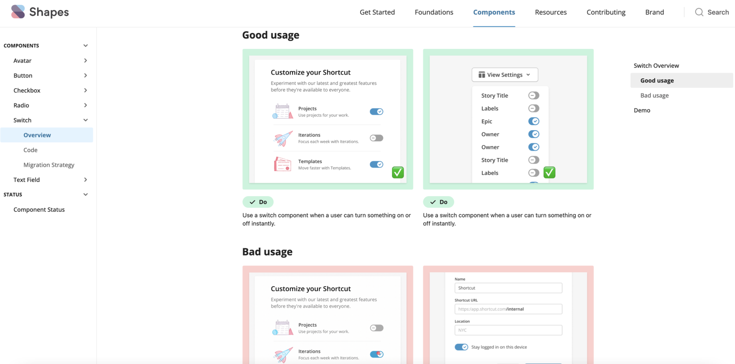735x364 pixels.
Task: Turn off the Epic switch
Action: 533,121
